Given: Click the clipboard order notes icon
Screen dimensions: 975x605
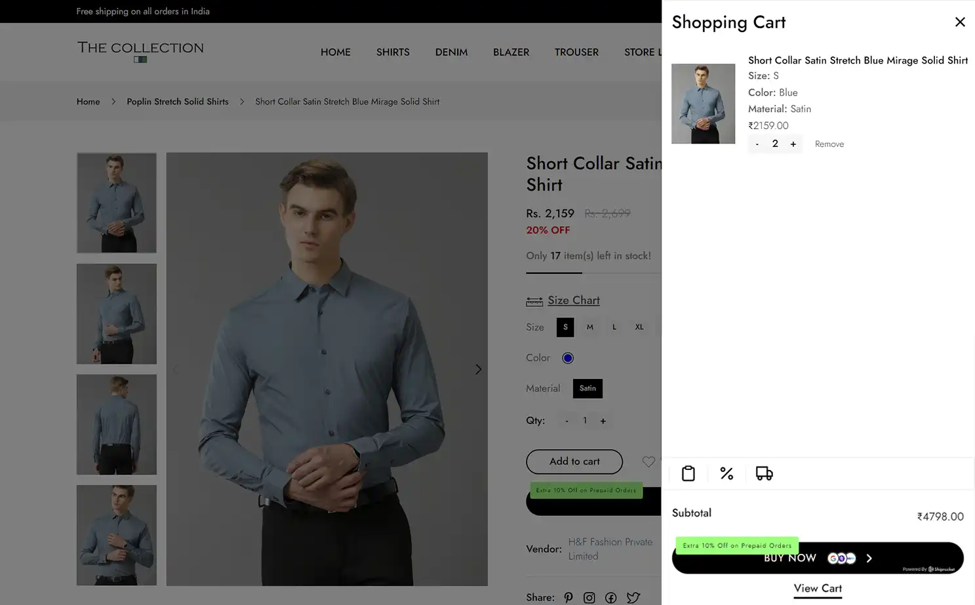Looking at the screenshot, I should [x=688, y=473].
